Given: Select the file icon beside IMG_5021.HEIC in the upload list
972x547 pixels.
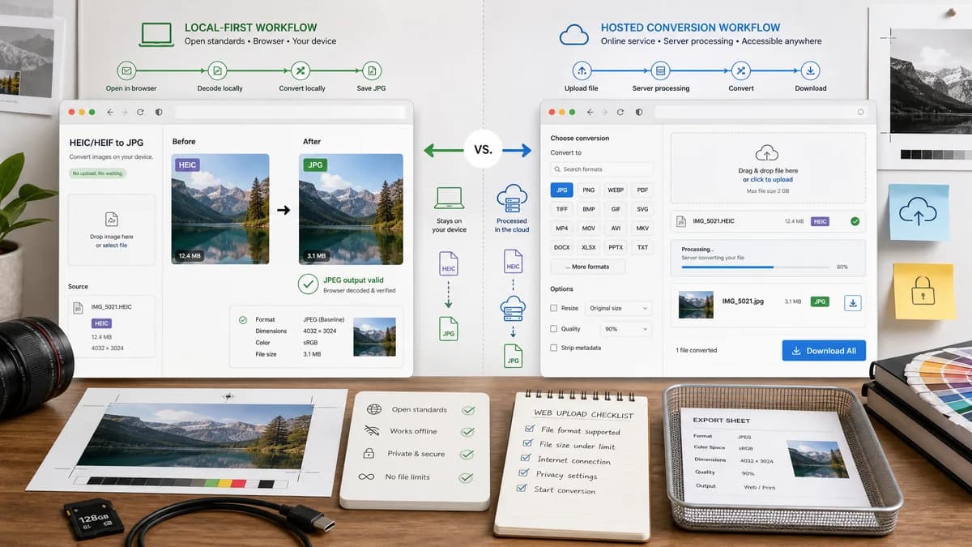Looking at the screenshot, I should click(x=680, y=220).
